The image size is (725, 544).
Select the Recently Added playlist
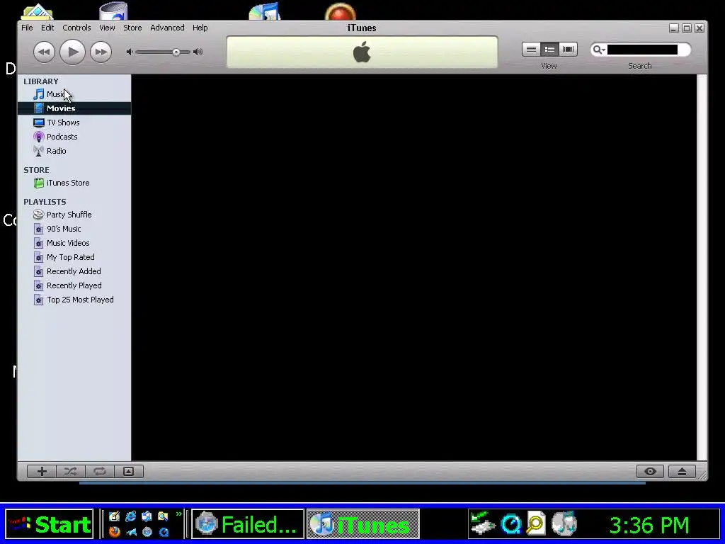coord(74,271)
